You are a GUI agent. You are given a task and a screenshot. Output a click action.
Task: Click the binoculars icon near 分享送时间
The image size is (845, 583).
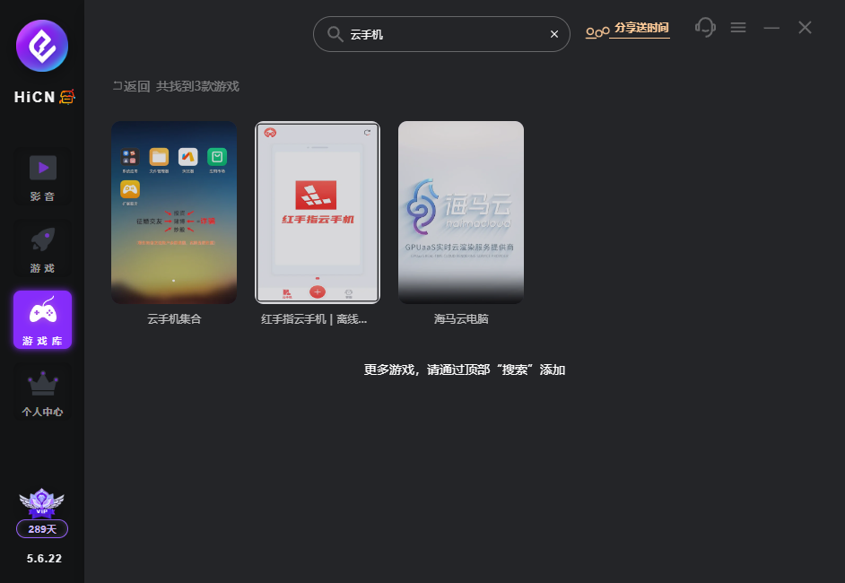pos(597,30)
